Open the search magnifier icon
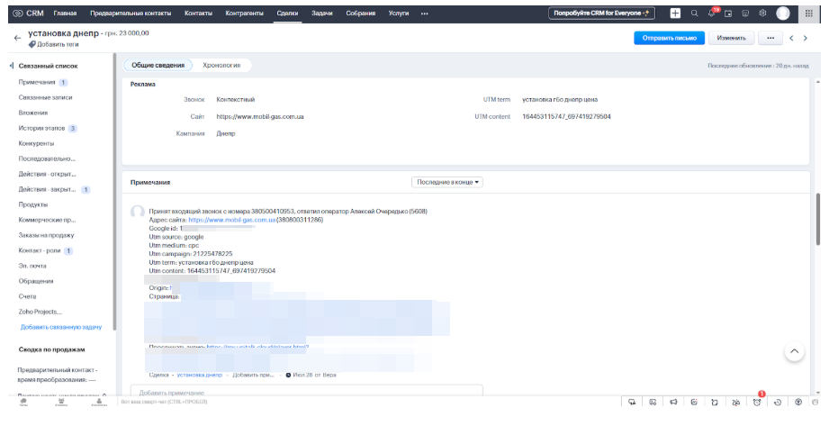The width and height of the screenshot is (838, 426). (x=695, y=14)
